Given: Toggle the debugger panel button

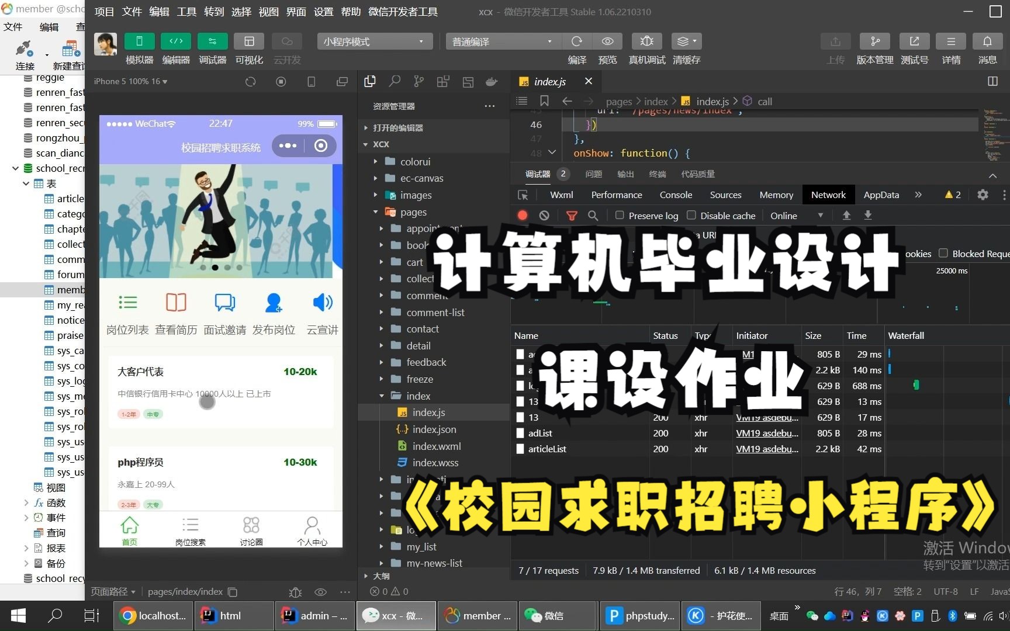Looking at the screenshot, I should click(213, 41).
